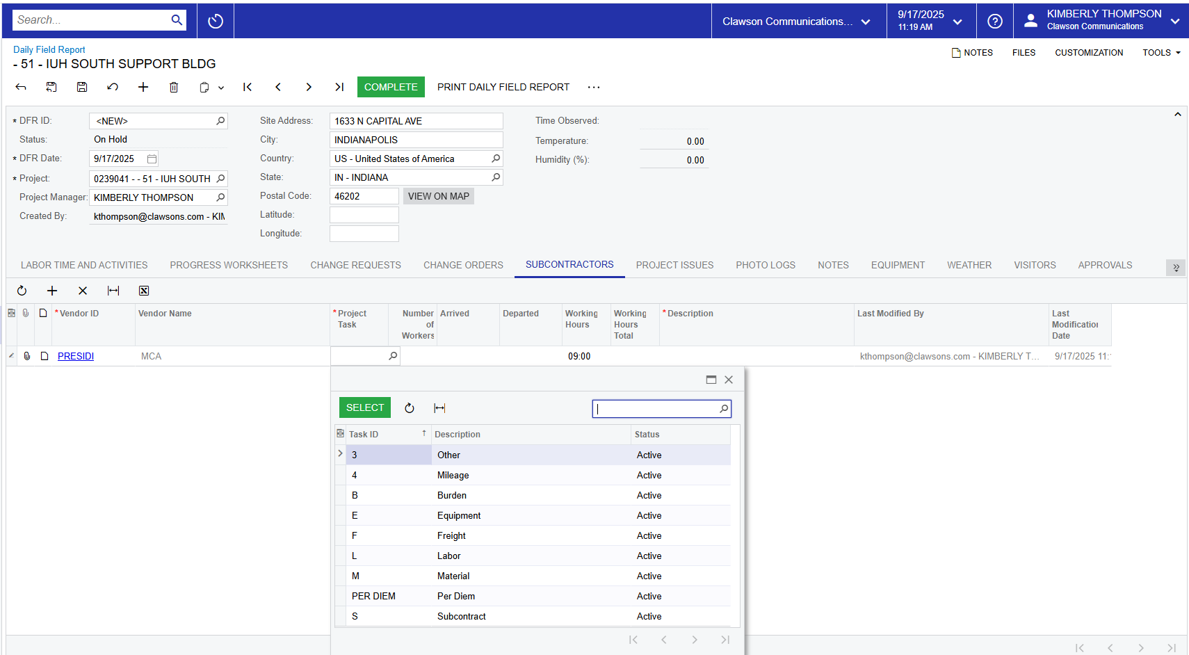This screenshot has height=655, width=1189.
Task: Click View on Map button
Action: point(438,196)
